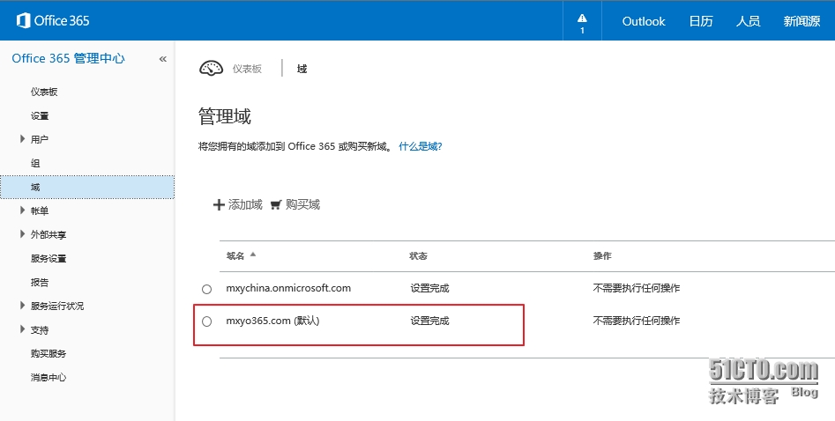835x421 pixels.
Task: Click the 仪表板 breadcrumb link
Action: point(247,69)
